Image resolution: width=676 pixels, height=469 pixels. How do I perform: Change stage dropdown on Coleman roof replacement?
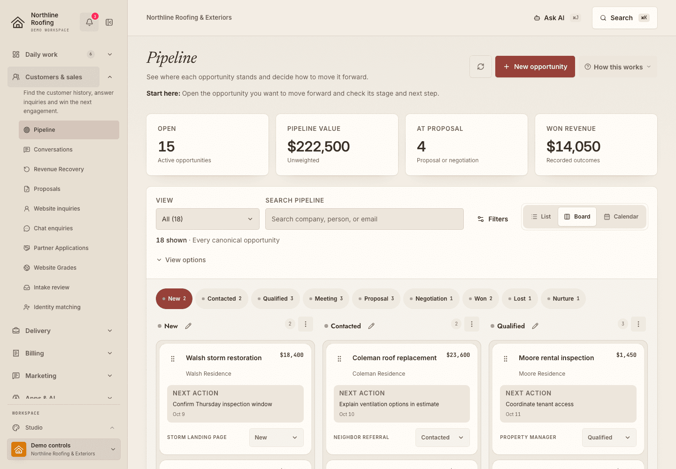coord(443,438)
